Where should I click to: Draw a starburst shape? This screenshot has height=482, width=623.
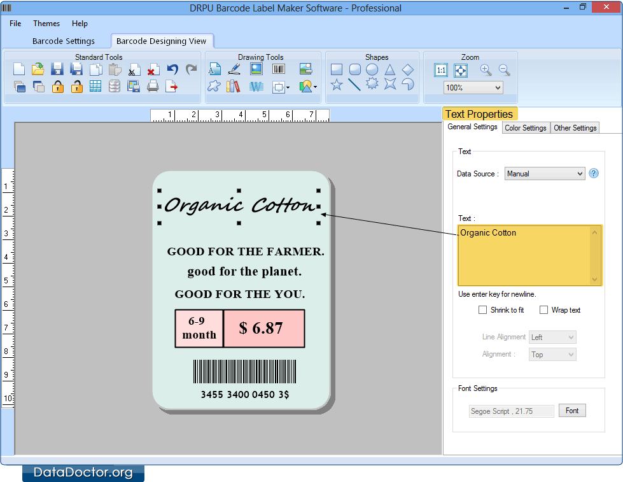(x=372, y=83)
